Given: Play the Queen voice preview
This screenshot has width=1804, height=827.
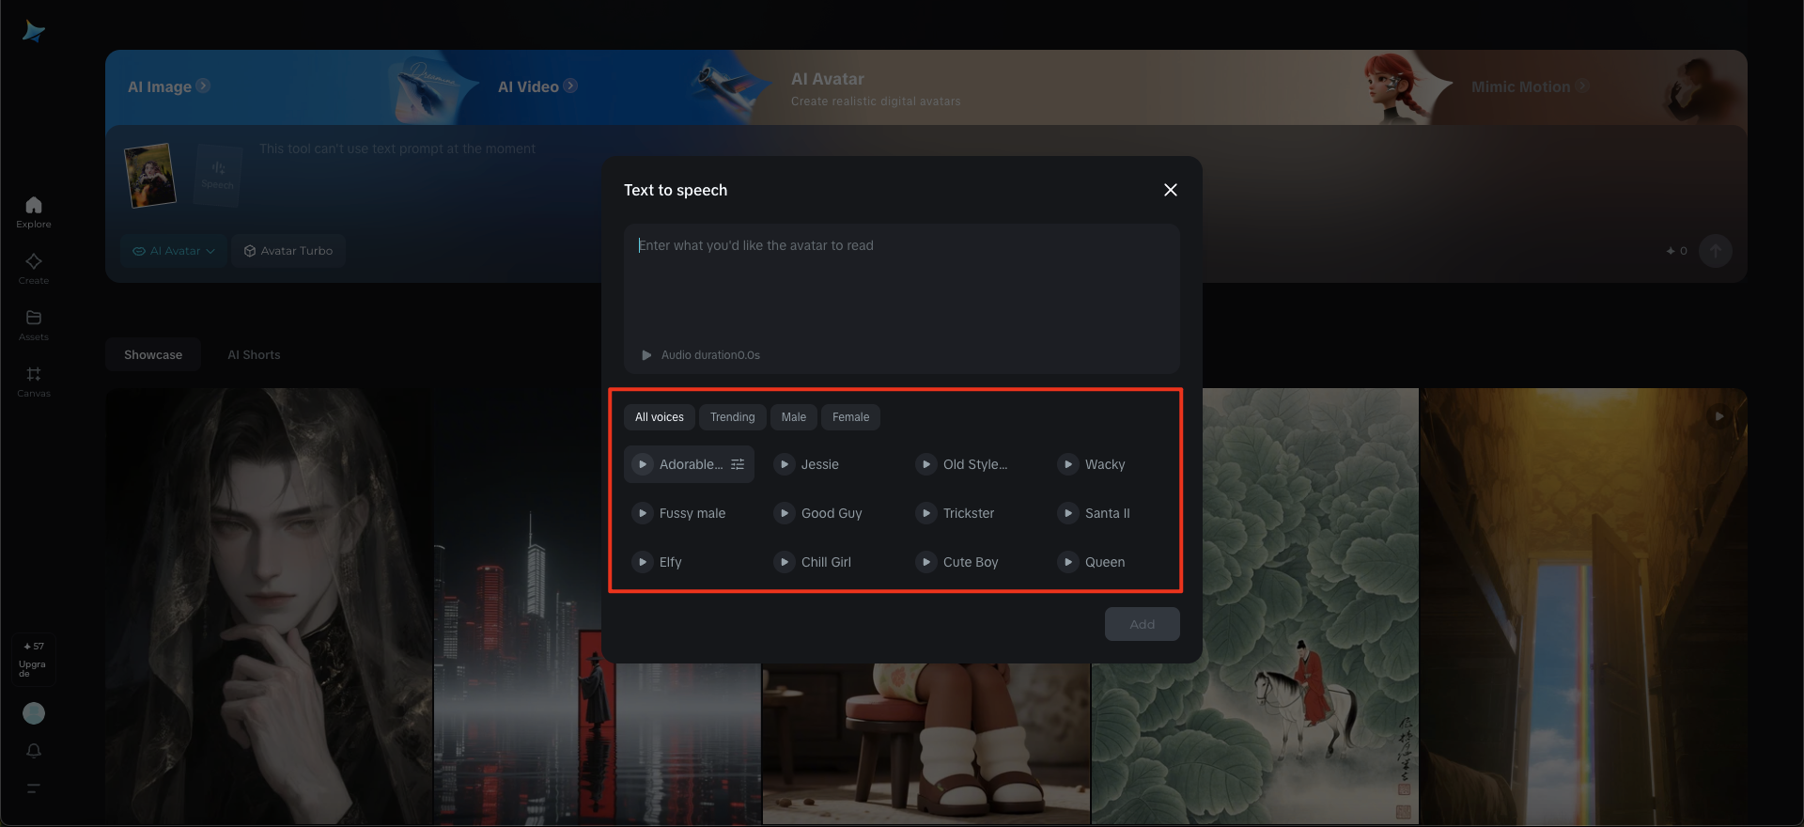Looking at the screenshot, I should click(1068, 562).
